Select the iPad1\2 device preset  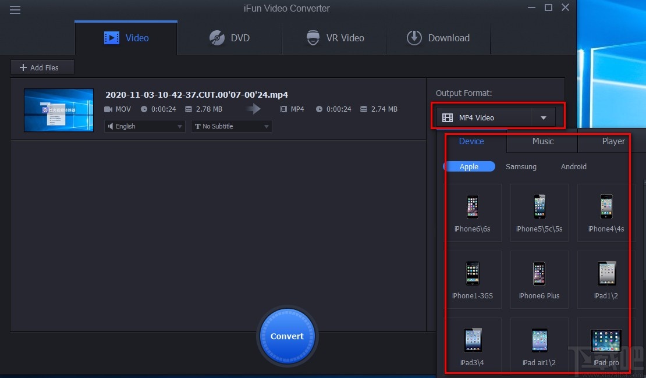606,280
